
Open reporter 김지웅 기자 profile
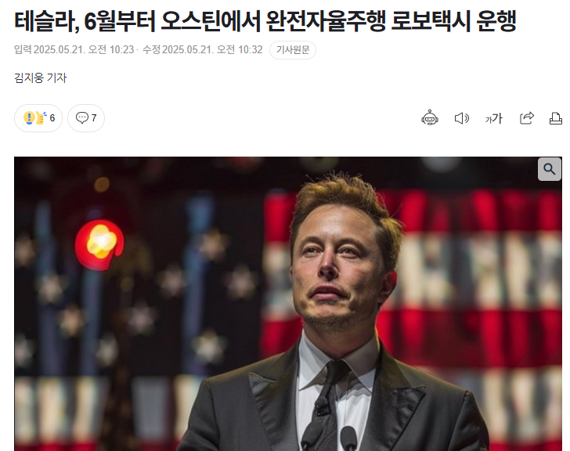41,78
